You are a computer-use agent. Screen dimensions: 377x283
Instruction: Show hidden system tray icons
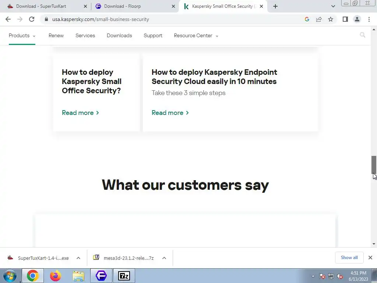(313, 276)
